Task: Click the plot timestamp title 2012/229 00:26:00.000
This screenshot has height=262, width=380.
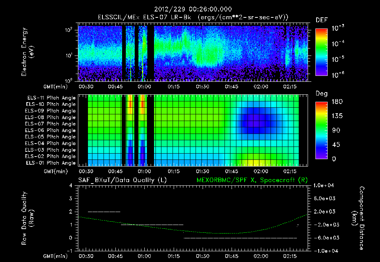Action: 193,9
